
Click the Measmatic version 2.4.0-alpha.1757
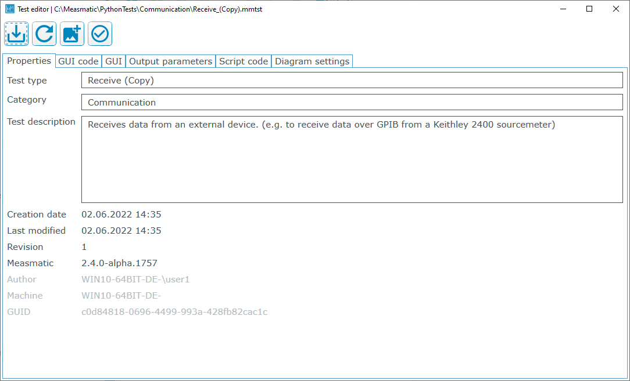119,263
